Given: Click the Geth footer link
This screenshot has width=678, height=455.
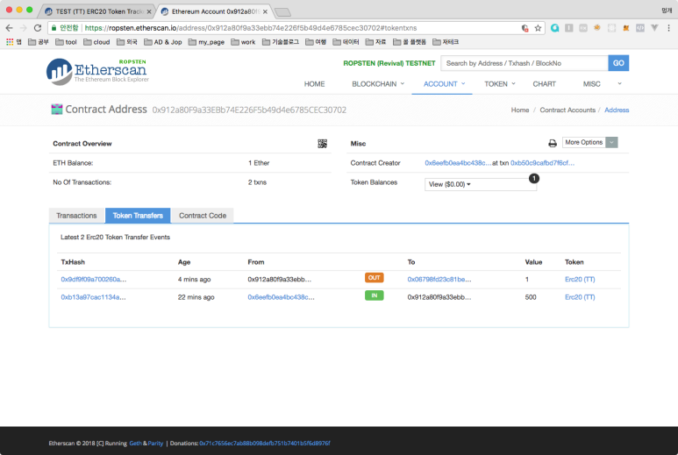Looking at the screenshot, I should coord(135,443).
